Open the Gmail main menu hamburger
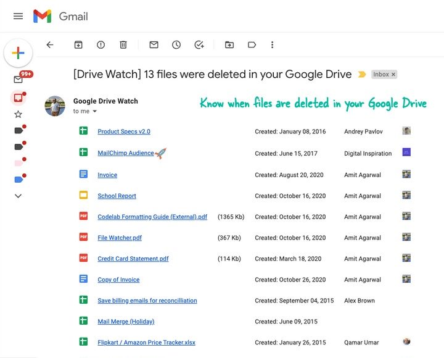This screenshot has width=444, height=358. point(18,16)
